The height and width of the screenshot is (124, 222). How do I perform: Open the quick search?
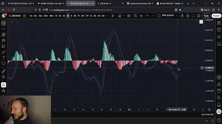coord(182,16)
